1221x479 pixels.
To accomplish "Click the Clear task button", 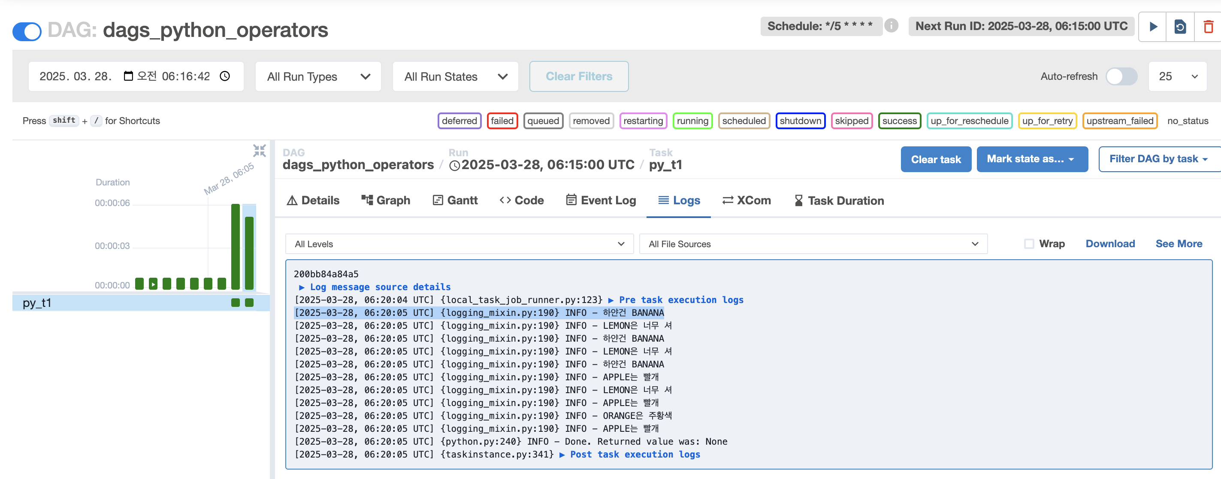I will coord(936,159).
